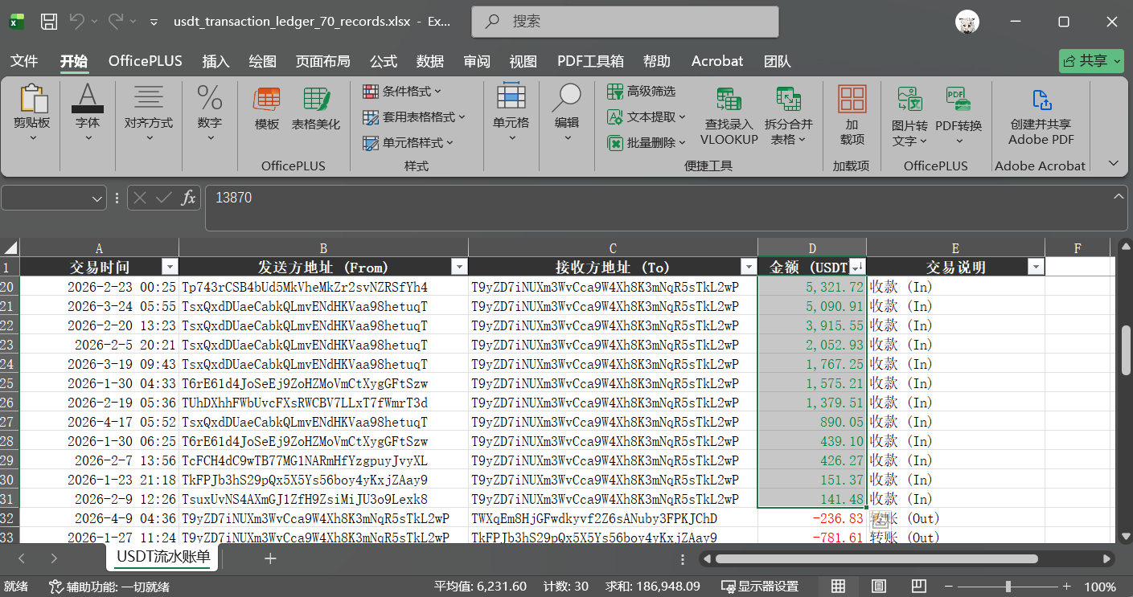Select column B header

(323, 247)
